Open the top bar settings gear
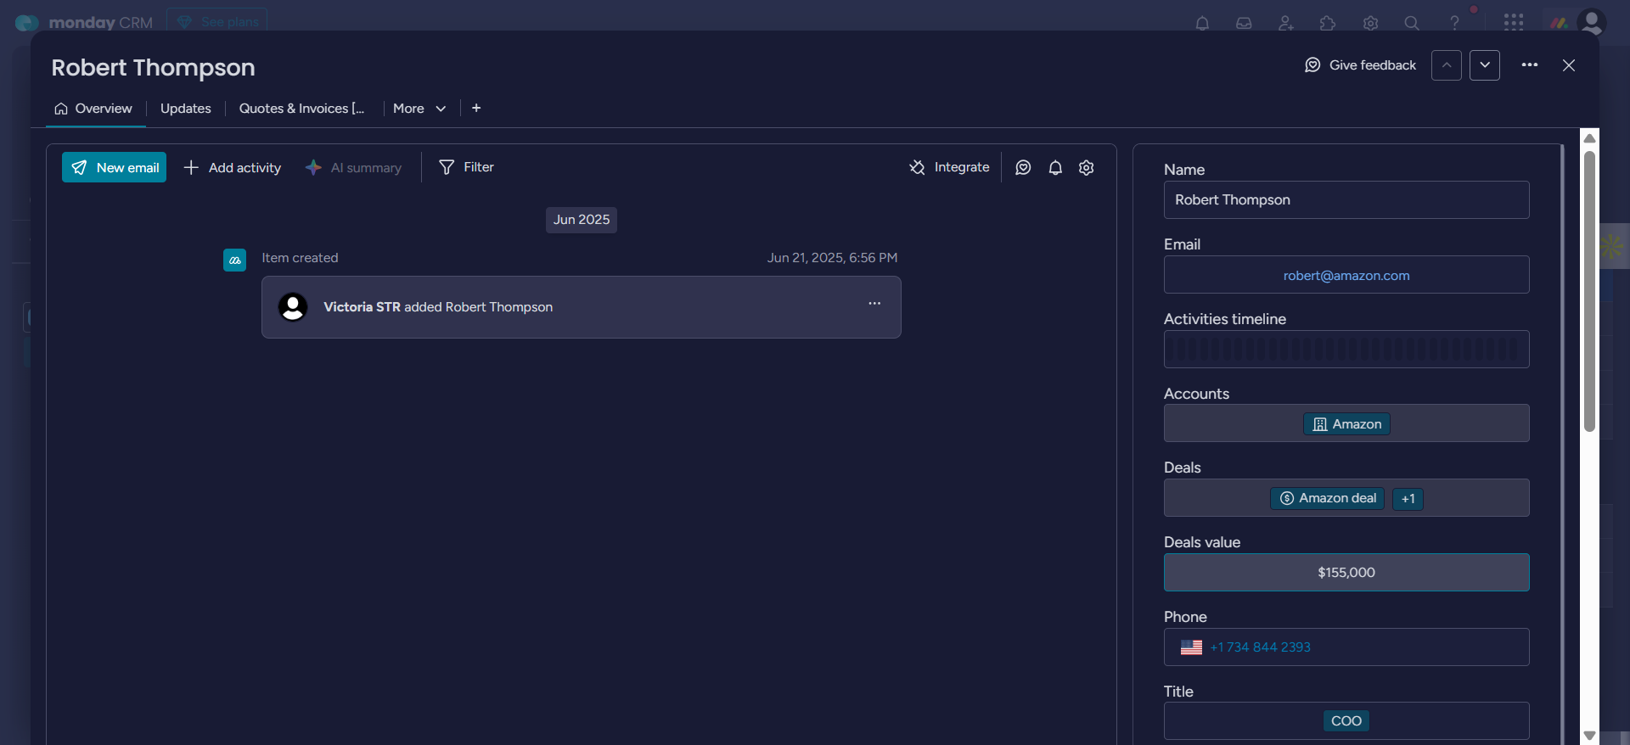This screenshot has width=1630, height=745. (1370, 23)
